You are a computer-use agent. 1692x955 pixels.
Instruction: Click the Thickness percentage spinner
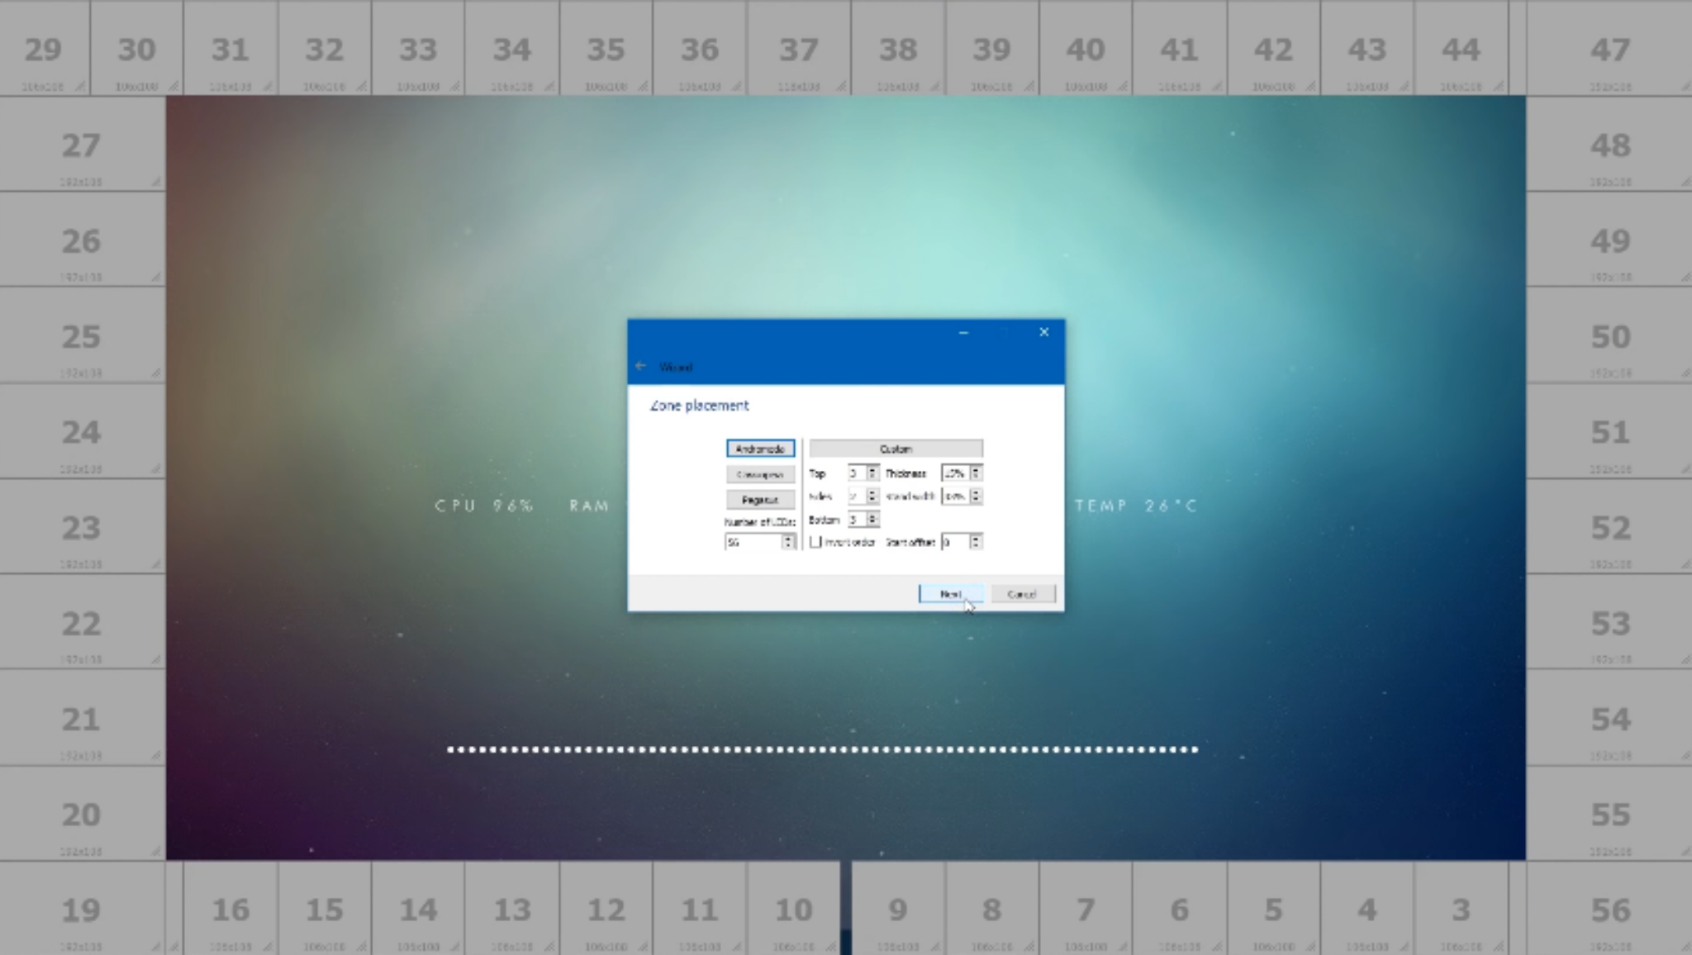(976, 473)
